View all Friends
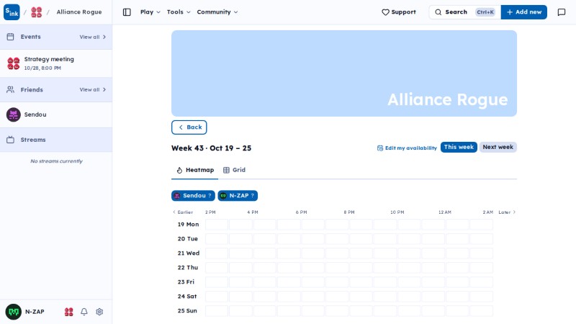 [x=93, y=89]
